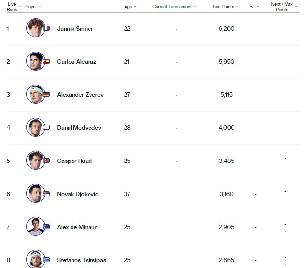Click the blank flag icon beside Medvedev
The image size is (306, 268).
click(46, 127)
